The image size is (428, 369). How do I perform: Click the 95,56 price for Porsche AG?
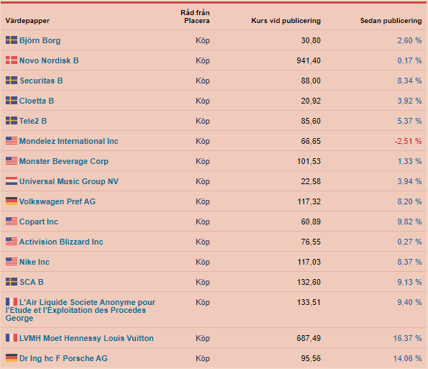click(311, 358)
